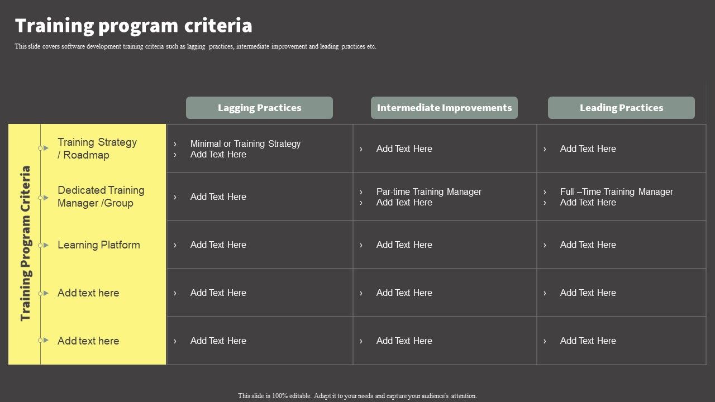This screenshot has height=402, width=715.
Task: Click Leading Practices cell in Training Strategy row
Action: (622, 149)
